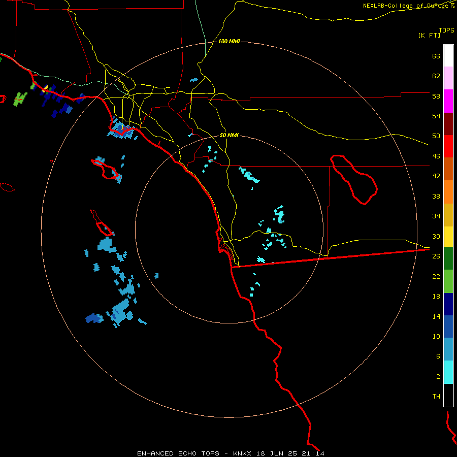Click the 34 value on the scale

pyautogui.click(x=436, y=216)
